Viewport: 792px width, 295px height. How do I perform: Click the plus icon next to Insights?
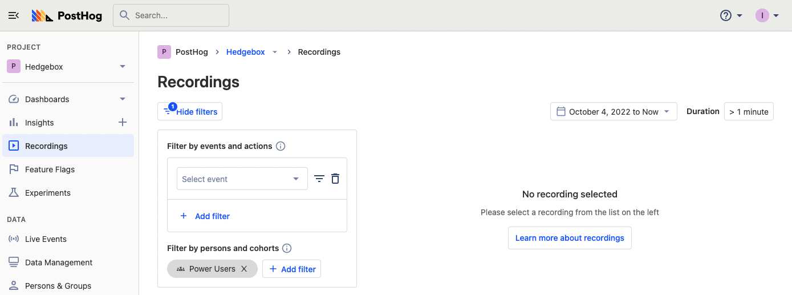122,122
